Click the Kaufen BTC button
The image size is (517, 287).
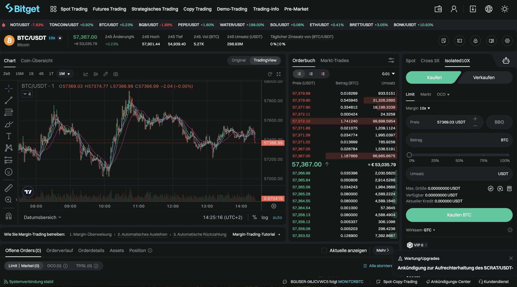[x=459, y=215]
